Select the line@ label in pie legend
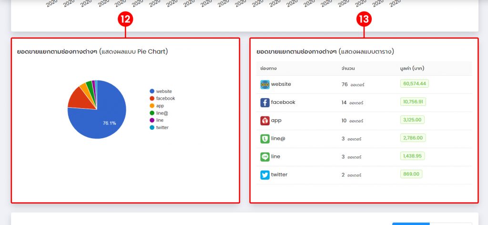Viewport: 488px width, 225px height. click(162, 113)
